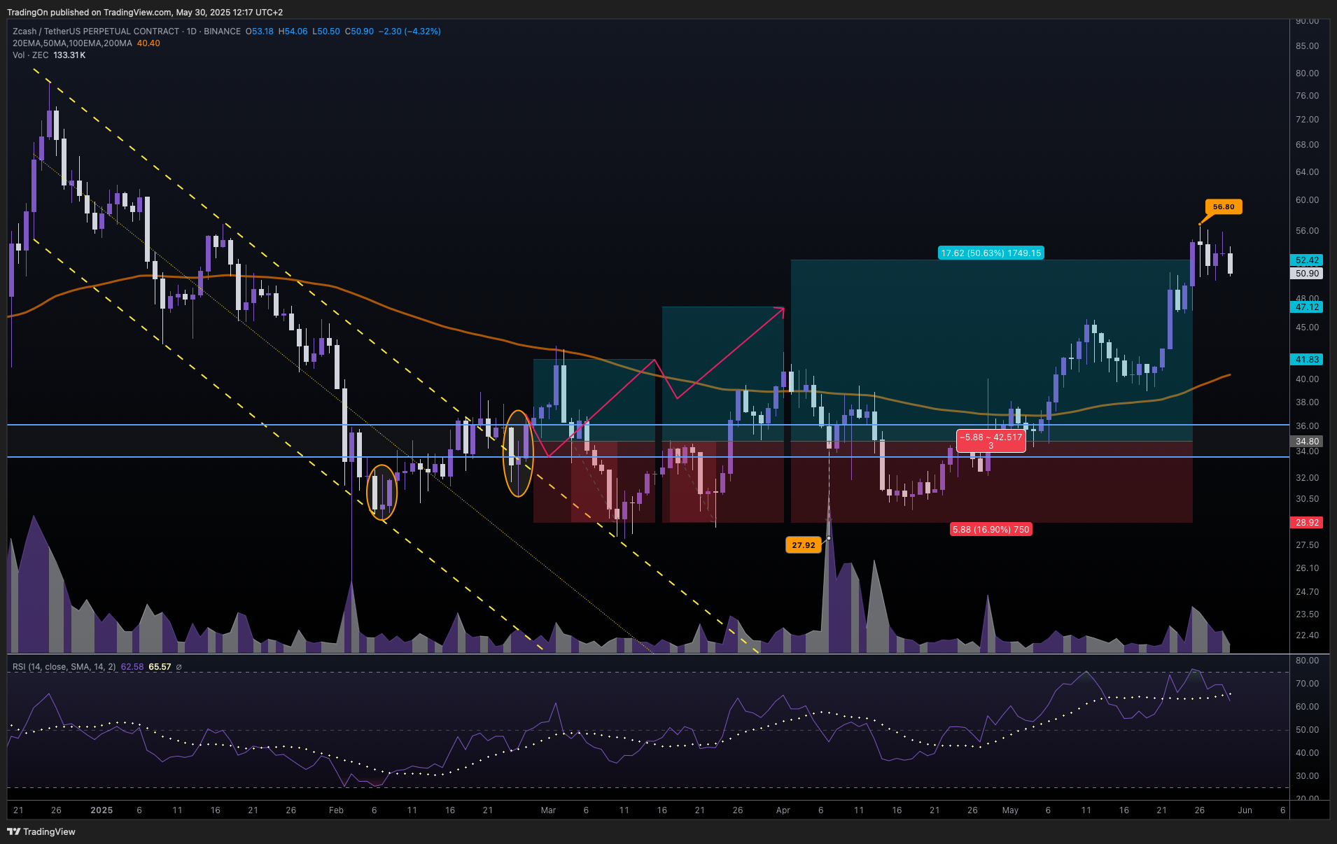
Task: Click the volume value 133.31K
Action: [x=69, y=55]
